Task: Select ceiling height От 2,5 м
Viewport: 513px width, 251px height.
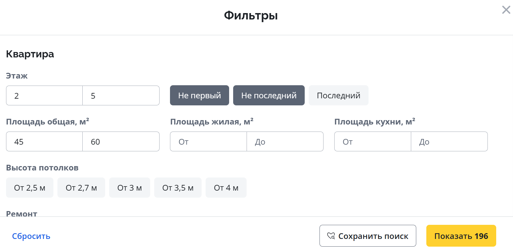Action: tap(30, 188)
